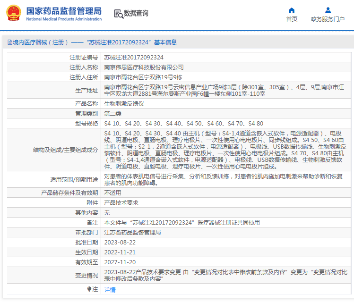Click the 国家药品监督管理局 site title
This screenshot has width=354, height=302.
64,10
